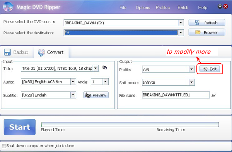Expand the Angle dropdown

pos(106,82)
